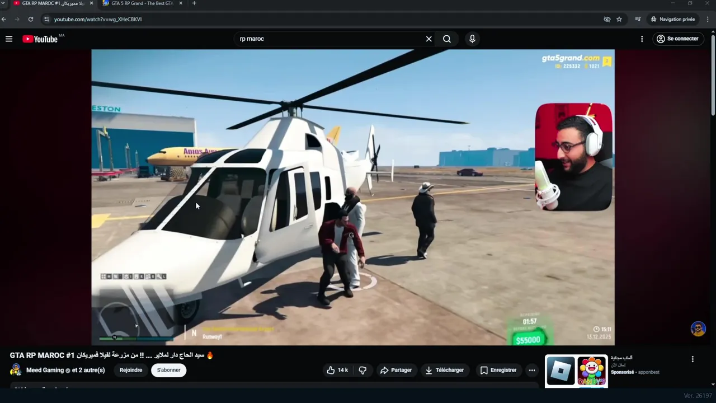Dislike the video with thumbs down
Viewport: 716px width, 403px height.
(362, 370)
